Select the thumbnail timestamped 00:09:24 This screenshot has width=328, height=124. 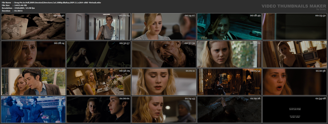click(x=99, y=27)
